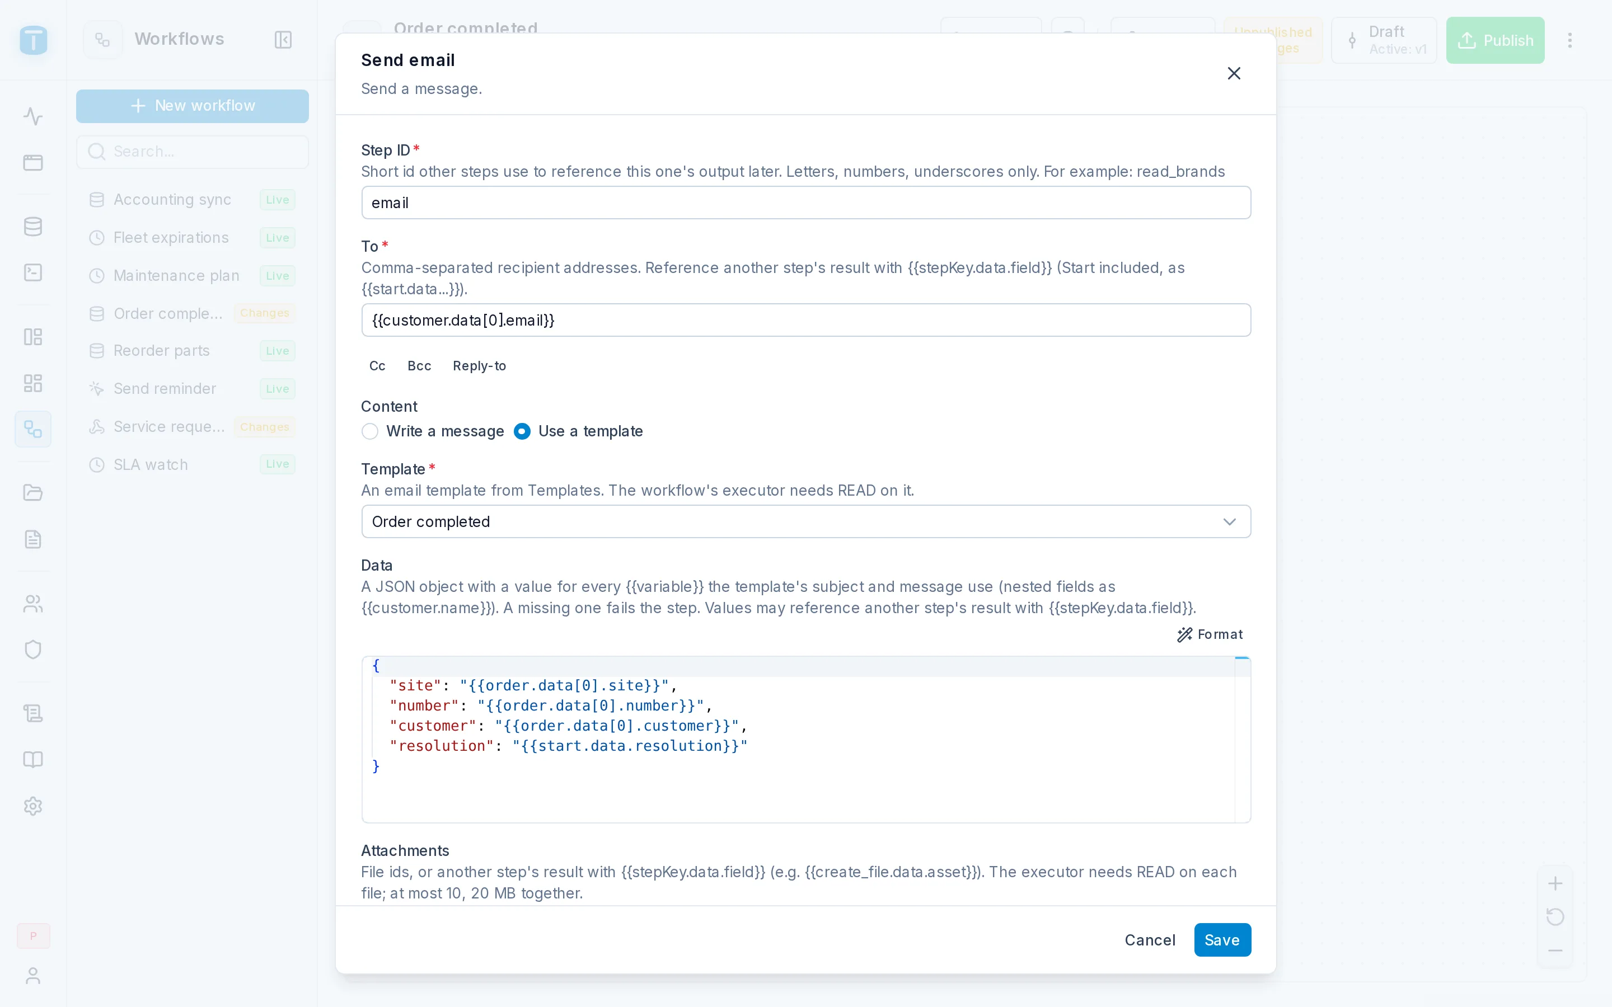Open the Draft version selector
The image size is (1612, 1007).
coord(1384,41)
